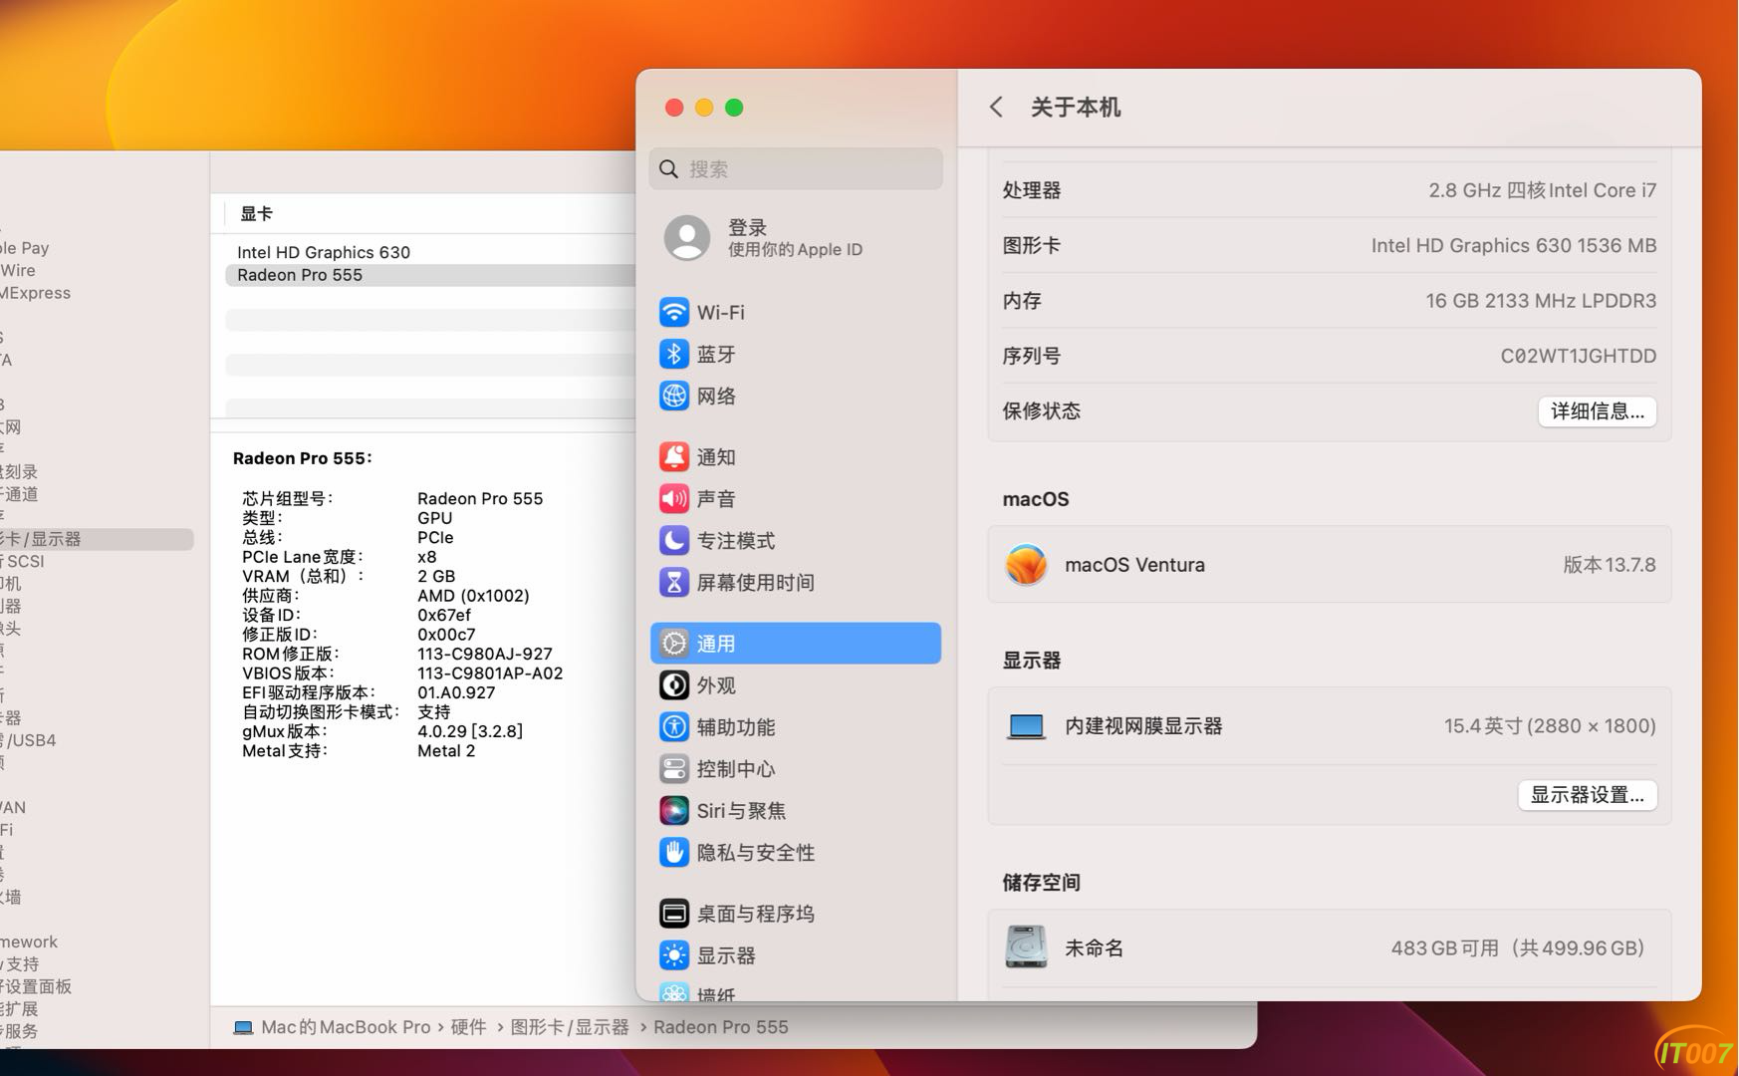Open Wi-Fi settings icon in sidebar
This screenshot has width=1739, height=1076.
674,312
